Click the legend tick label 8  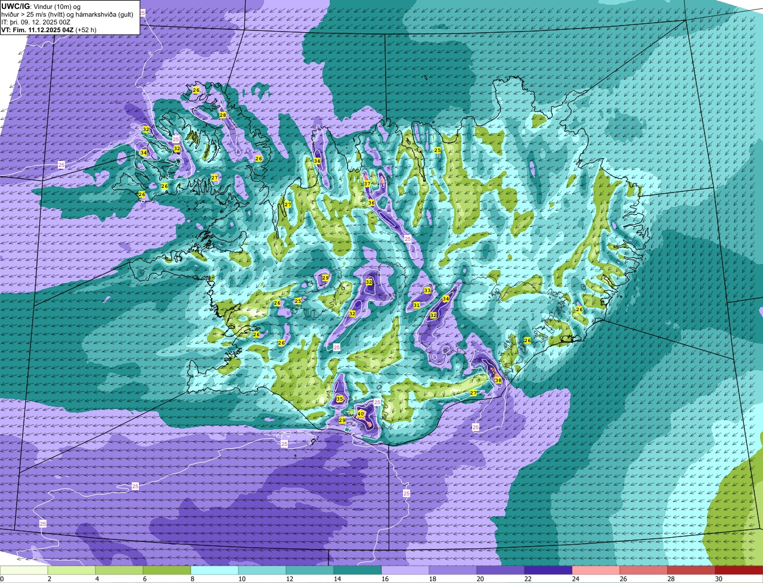tap(192, 579)
